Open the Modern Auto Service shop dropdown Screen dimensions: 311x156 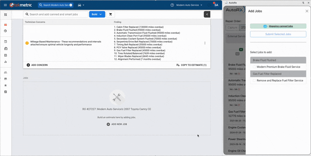coord(189,5)
